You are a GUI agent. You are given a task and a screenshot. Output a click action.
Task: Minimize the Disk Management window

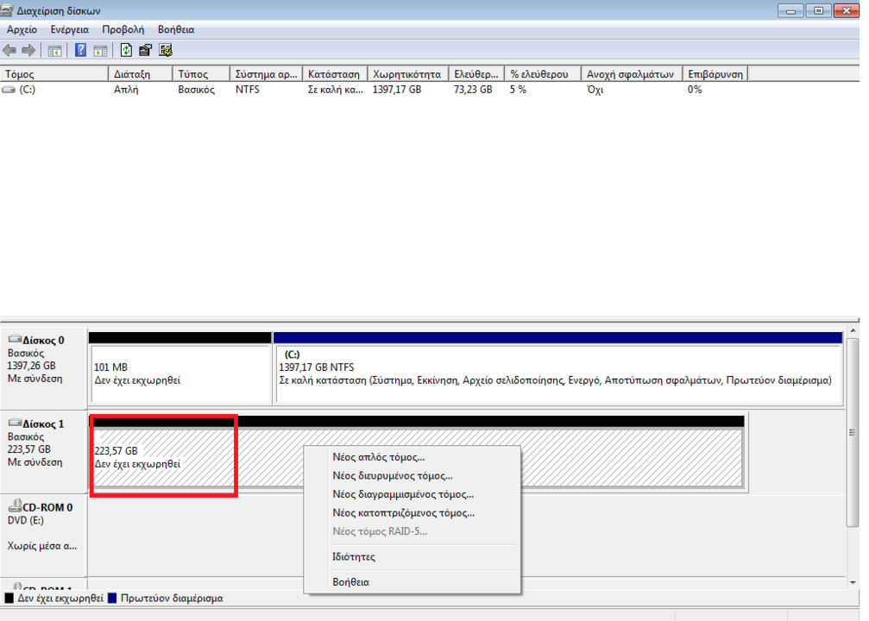tap(790, 10)
